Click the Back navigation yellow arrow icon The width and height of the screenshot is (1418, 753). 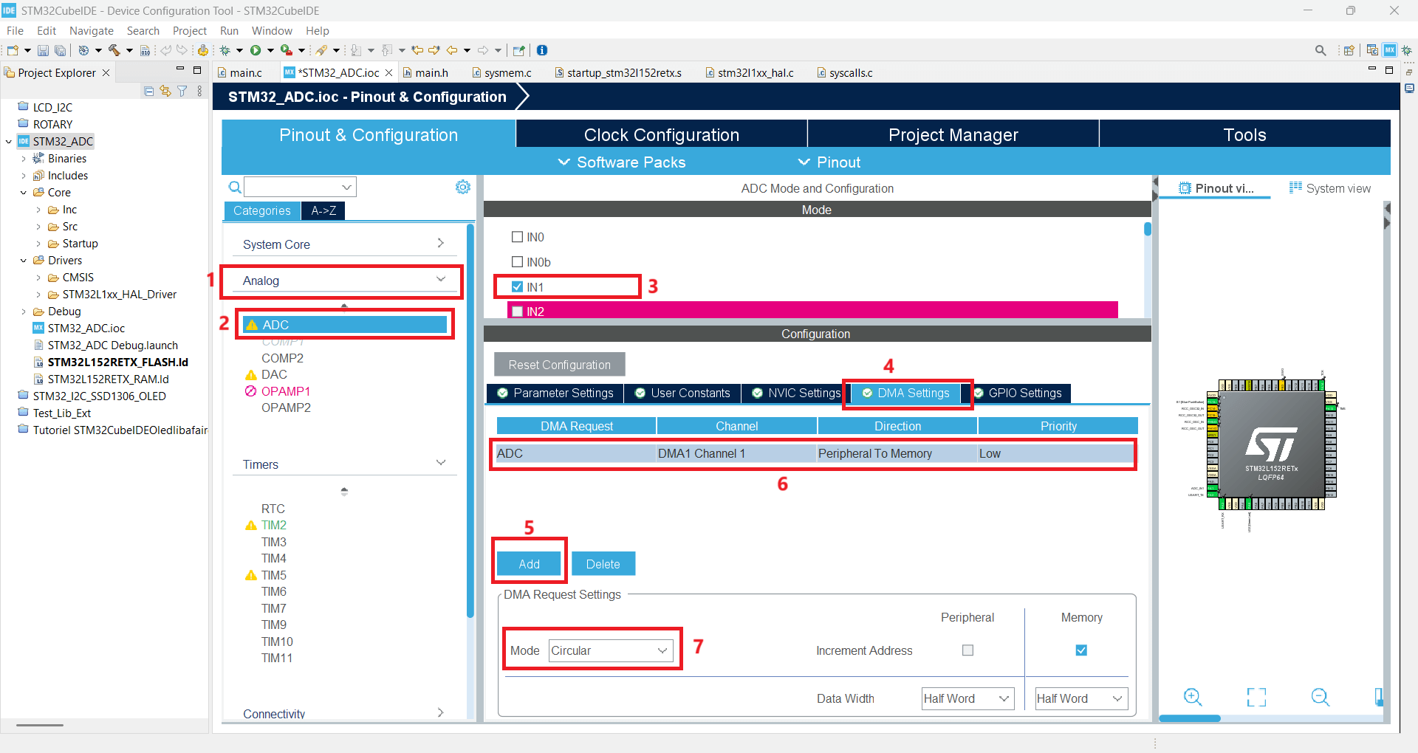[x=452, y=50]
